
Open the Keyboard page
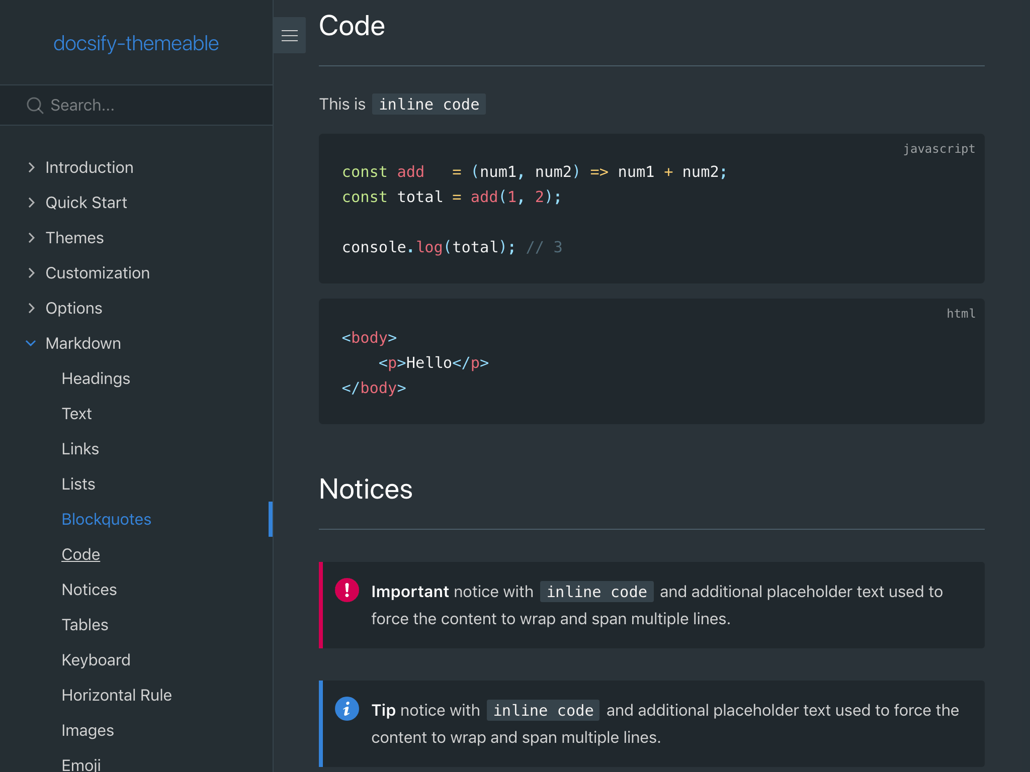pyautogui.click(x=96, y=660)
